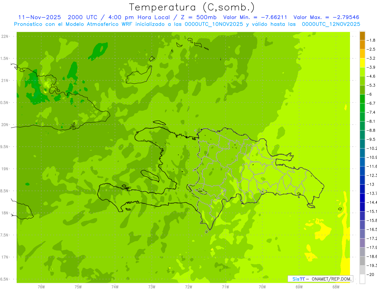Image resolution: width=377 pixels, height=291 pixels.
Task: Click the 73W longitude axis label
Action: tap(152, 287)
